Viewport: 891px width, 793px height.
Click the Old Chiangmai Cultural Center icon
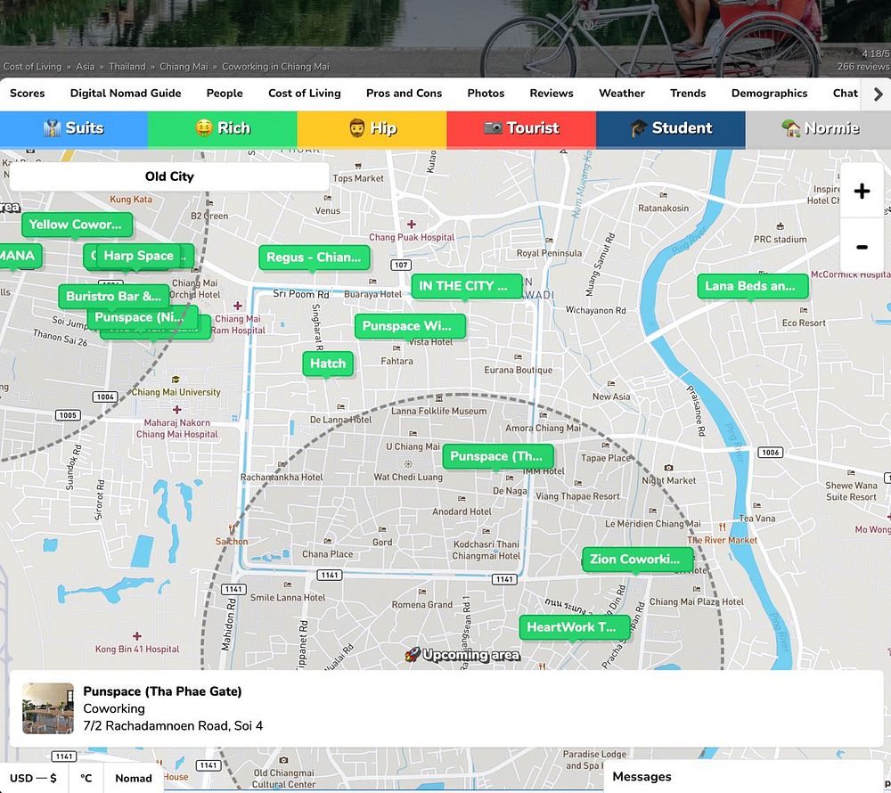(x=283, y=760)
